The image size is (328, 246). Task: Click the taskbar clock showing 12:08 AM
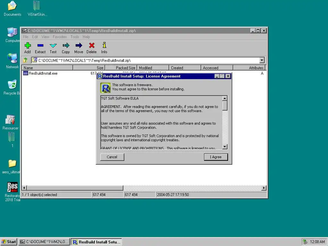[x=317, y=242]
